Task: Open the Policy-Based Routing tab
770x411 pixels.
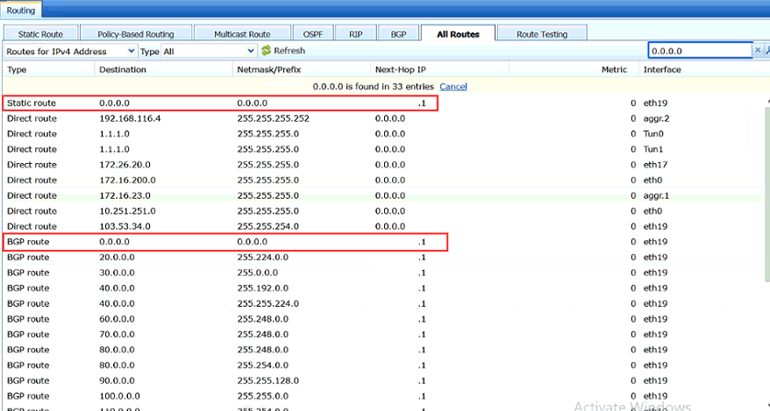Action: (136, 34)
